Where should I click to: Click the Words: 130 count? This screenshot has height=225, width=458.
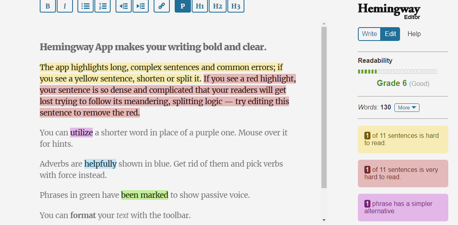pos(375,107)
